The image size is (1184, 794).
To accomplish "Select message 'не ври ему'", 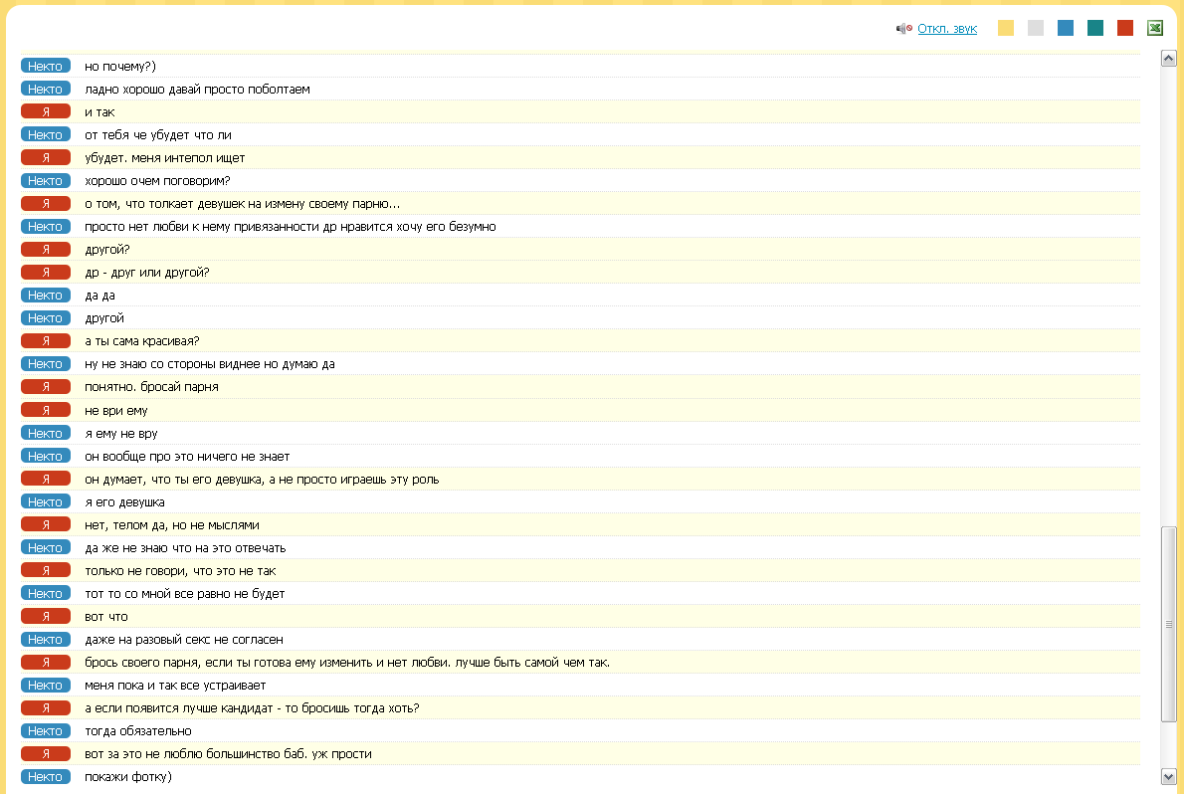I will (115, 411).
